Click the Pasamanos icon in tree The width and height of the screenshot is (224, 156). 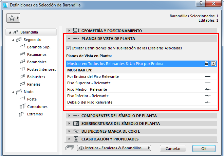pos(23,54)
